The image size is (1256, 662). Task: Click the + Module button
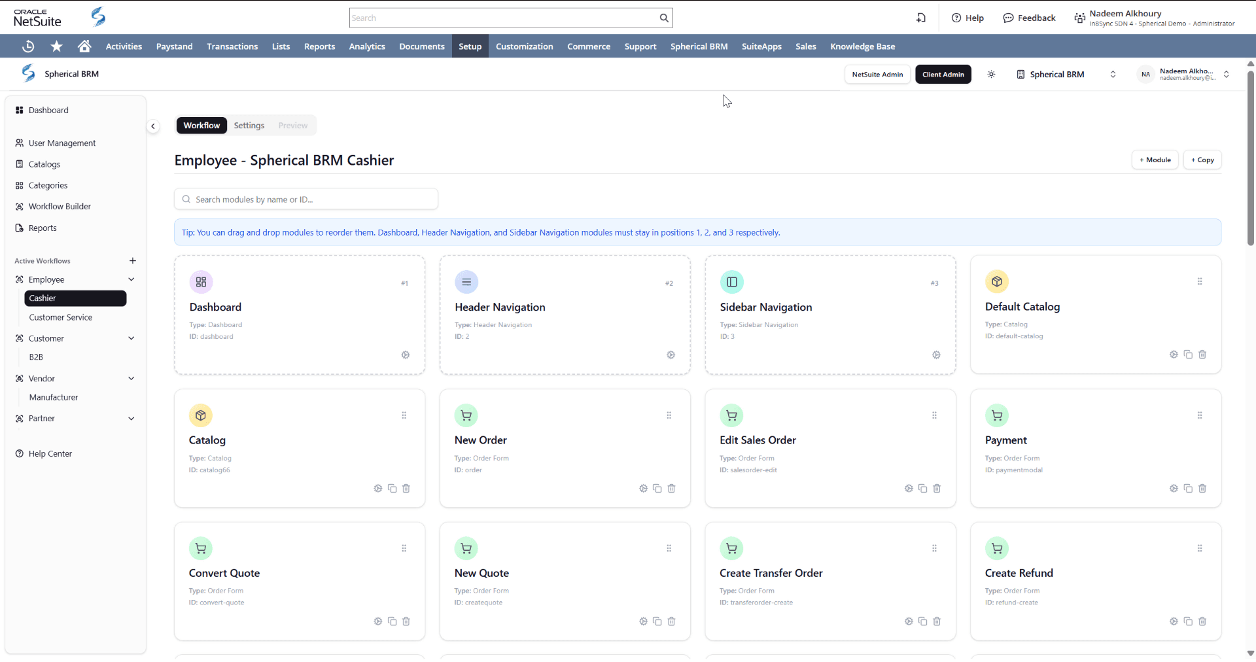click(1155, 160)
